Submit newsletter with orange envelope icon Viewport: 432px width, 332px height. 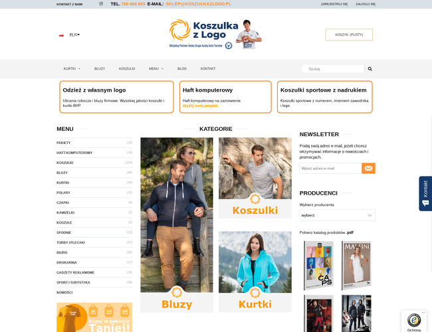pos(368,168)
